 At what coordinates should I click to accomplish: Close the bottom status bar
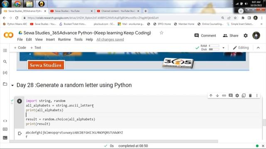click(x=263, y=146)
